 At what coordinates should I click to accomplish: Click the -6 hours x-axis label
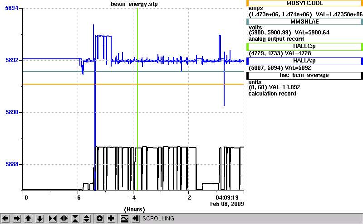(78, 198)
